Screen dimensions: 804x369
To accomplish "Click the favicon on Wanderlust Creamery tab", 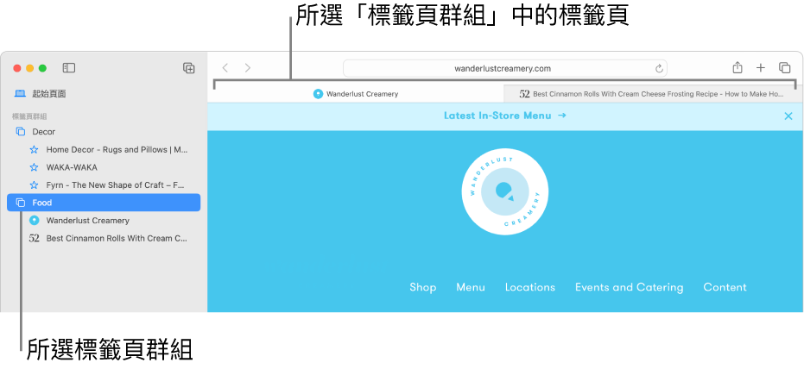I will [x=318, y=94].
